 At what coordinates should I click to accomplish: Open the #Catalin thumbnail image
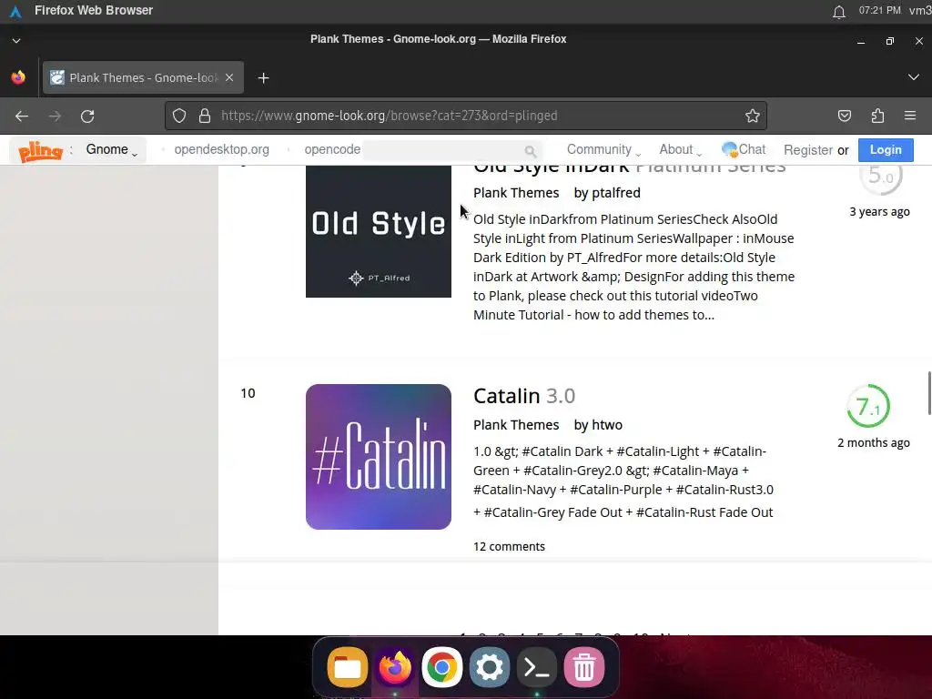(378, 457)
